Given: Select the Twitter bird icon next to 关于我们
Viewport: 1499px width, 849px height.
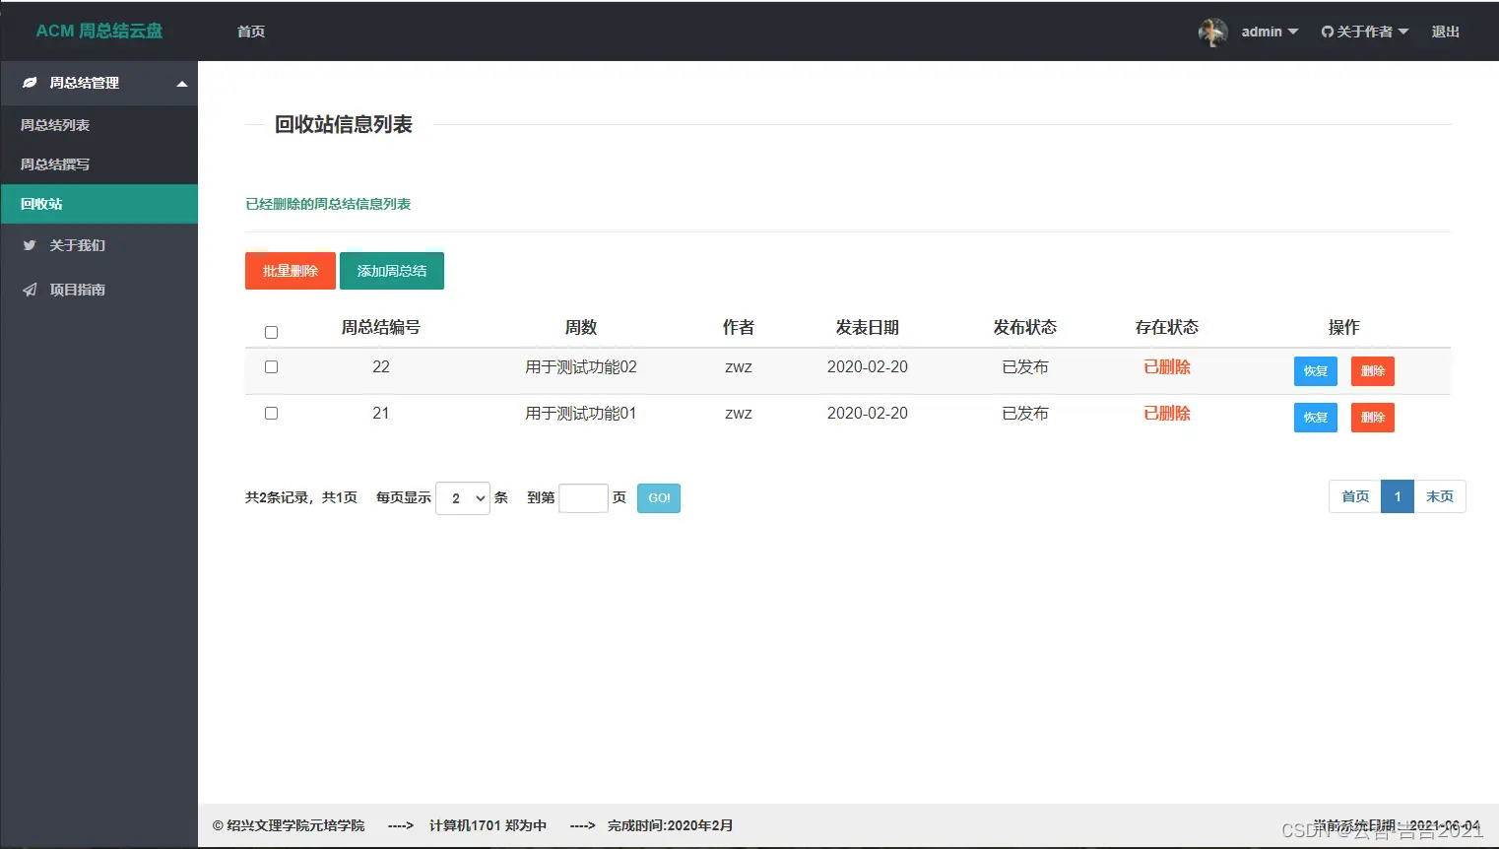Looking at the screenshot, I should click(x=30, y=245).
